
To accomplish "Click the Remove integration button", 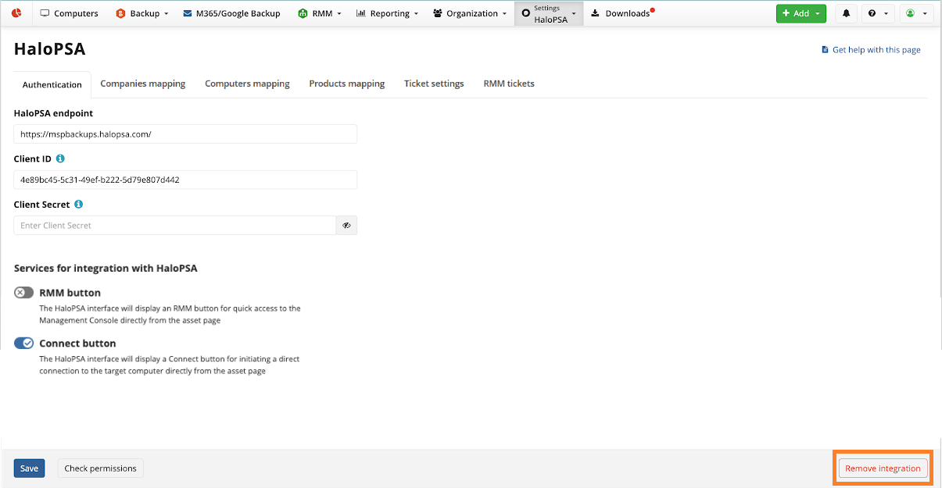I will point(883,468).
